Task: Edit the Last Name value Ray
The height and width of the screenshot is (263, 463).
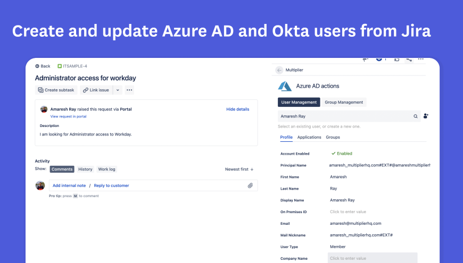Action: point(333,189)
